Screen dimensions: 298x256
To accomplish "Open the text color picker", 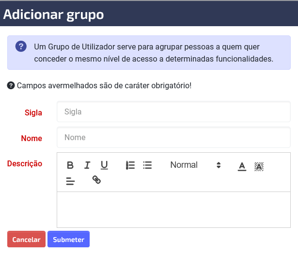I will [242, 166].
